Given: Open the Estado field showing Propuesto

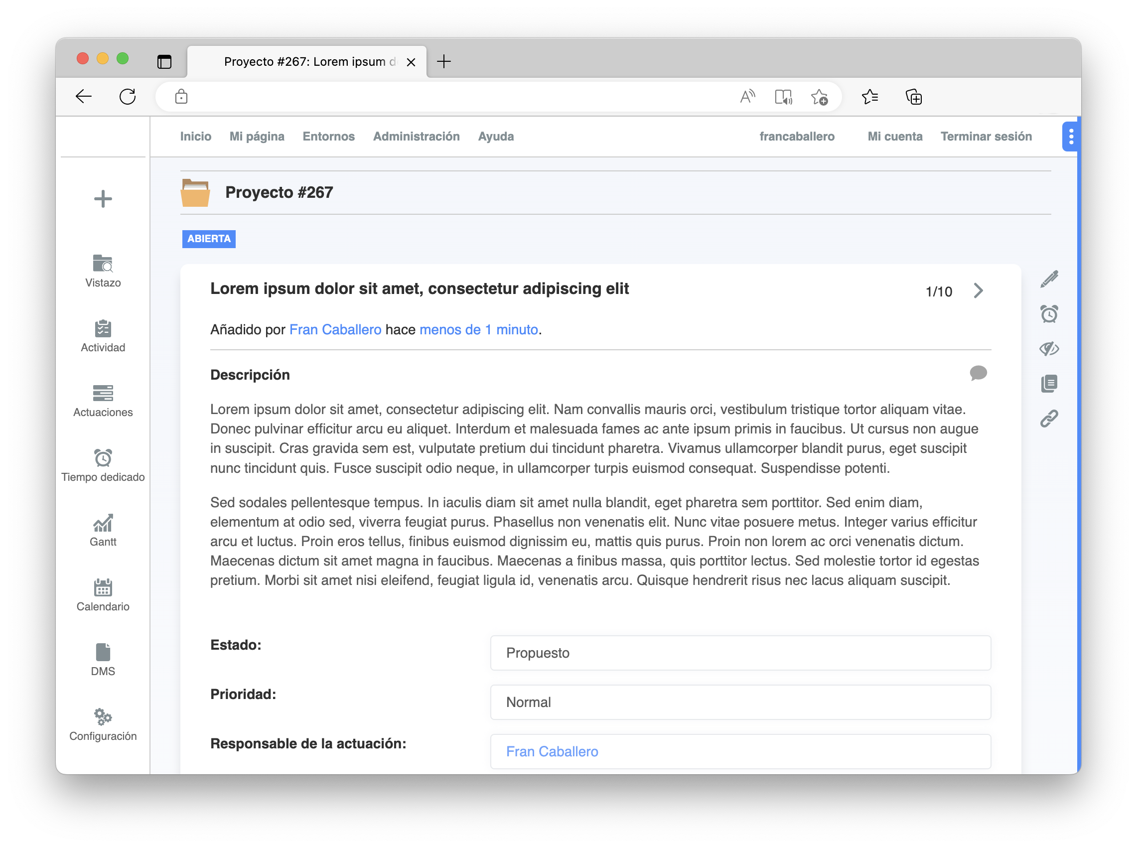Looking at the screenshot, I should pyautogui.click(x=740, y=653).
